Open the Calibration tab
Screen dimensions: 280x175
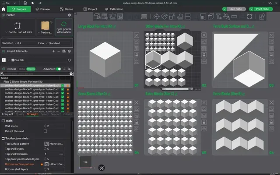[x=114, y=9]
